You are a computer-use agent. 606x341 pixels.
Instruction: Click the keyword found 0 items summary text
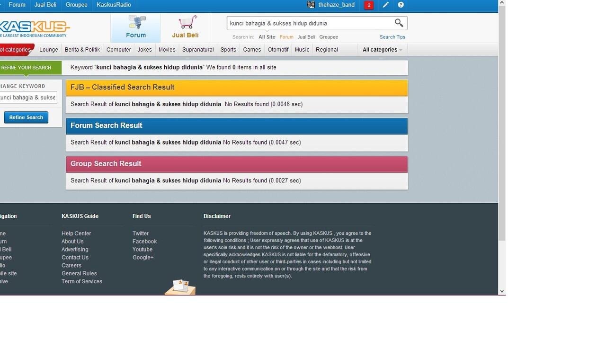173,68
